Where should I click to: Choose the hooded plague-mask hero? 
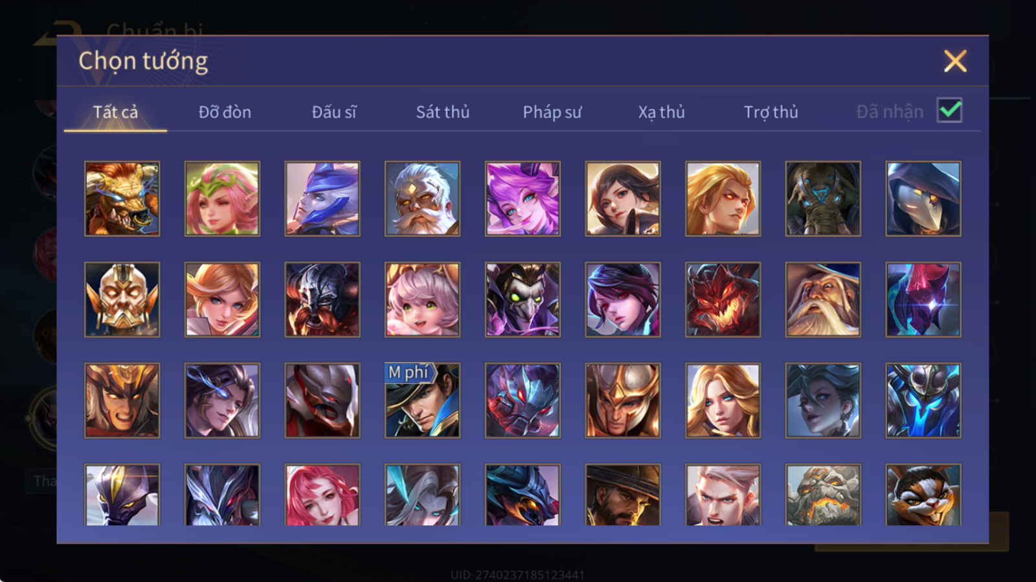923,199
